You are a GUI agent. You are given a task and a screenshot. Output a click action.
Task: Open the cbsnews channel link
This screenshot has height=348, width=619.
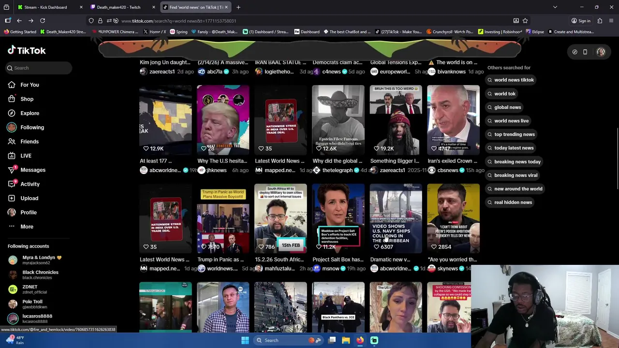[x=448, y=170]
